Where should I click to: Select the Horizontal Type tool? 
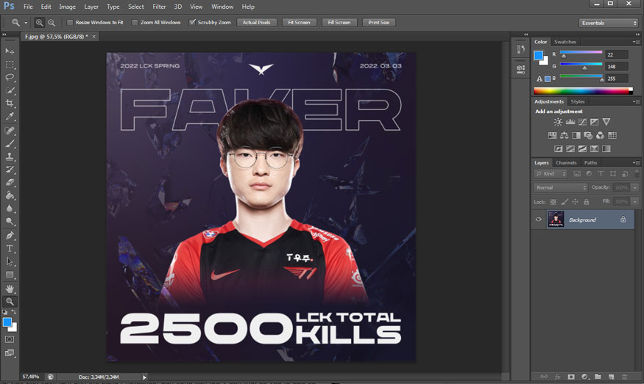(x=10, y=248)
